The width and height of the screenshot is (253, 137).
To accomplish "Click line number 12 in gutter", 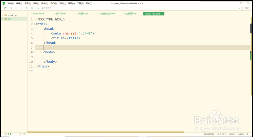I will pyautogui.click(x=31, y=71).
